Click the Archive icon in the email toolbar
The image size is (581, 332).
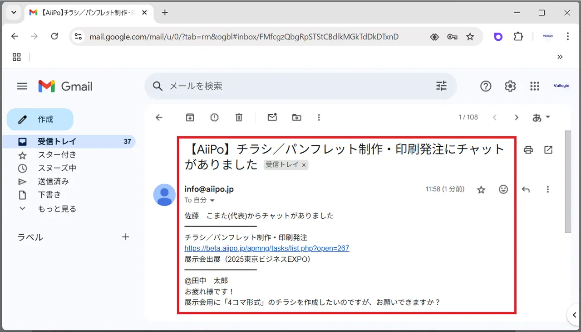point(190,117)
